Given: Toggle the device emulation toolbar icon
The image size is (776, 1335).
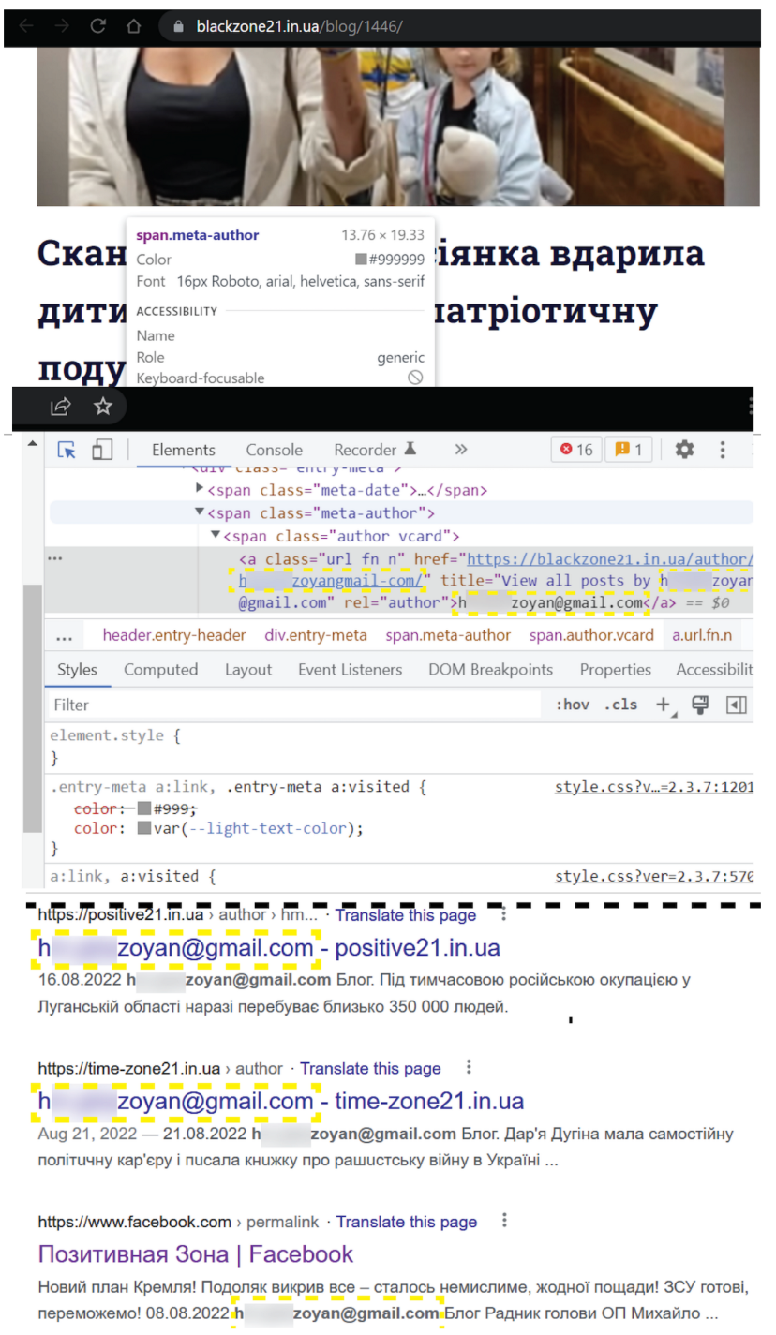Looking at the screenshot, I should click(101, 450).
